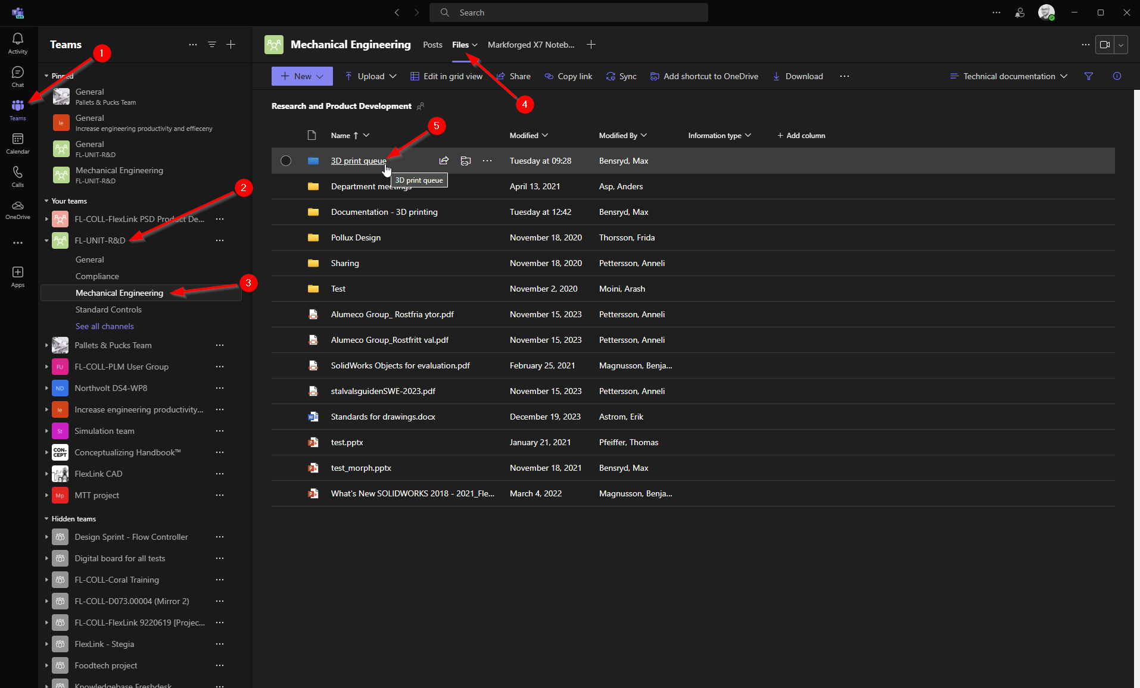Collapse the FL-UNIT-R&D team
The image size is (1140, 688).
(46, 240)
